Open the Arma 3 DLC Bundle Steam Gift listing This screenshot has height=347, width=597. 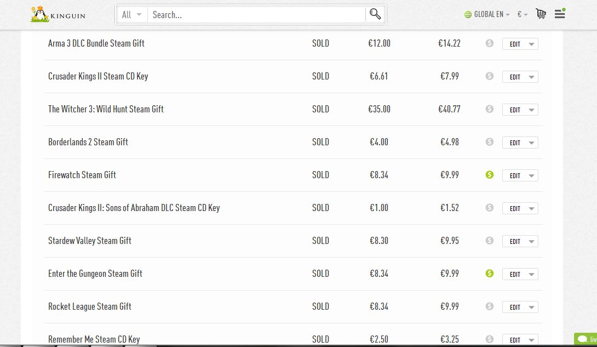(x=96, y=43)
